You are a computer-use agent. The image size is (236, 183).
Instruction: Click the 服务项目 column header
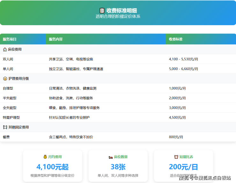pos(10,39)
